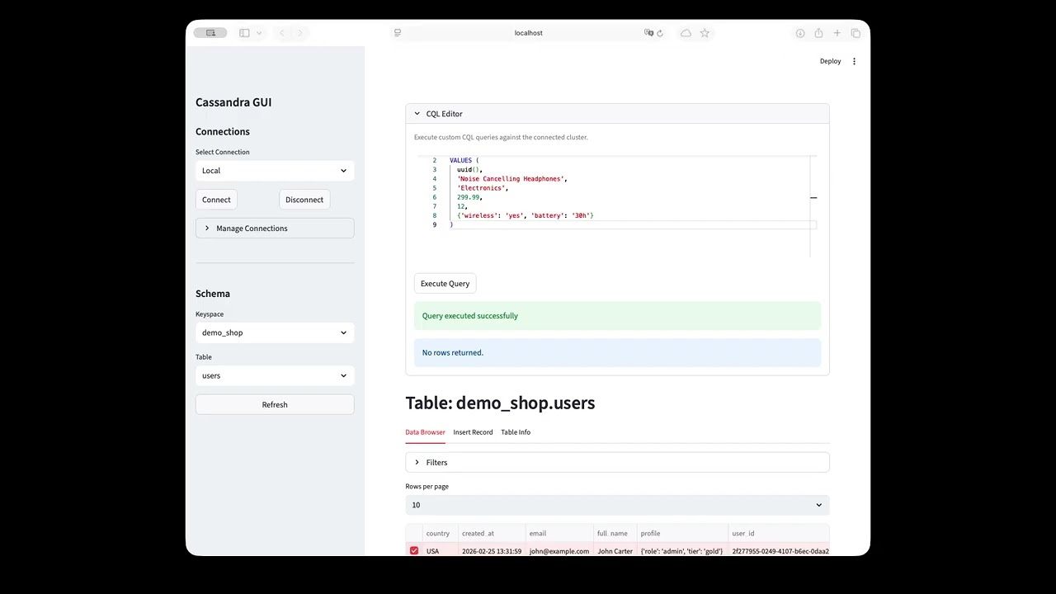The width and height of the screenshot is (1056, 594).
Task: Click the created_at column header
Action: point(492,534)
